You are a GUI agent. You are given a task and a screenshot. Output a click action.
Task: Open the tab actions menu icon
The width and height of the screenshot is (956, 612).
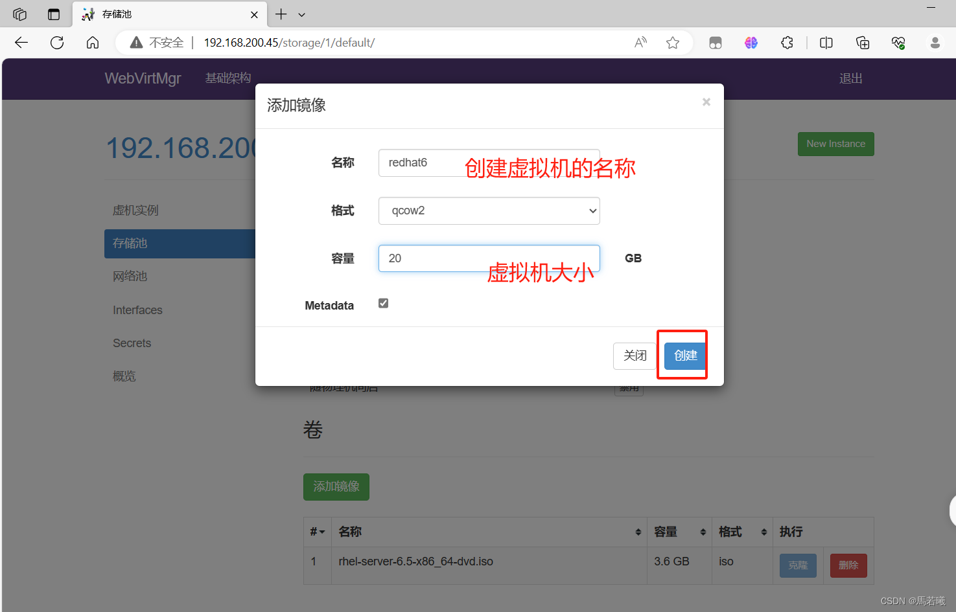pyautogui.click(x=54, y=14)
